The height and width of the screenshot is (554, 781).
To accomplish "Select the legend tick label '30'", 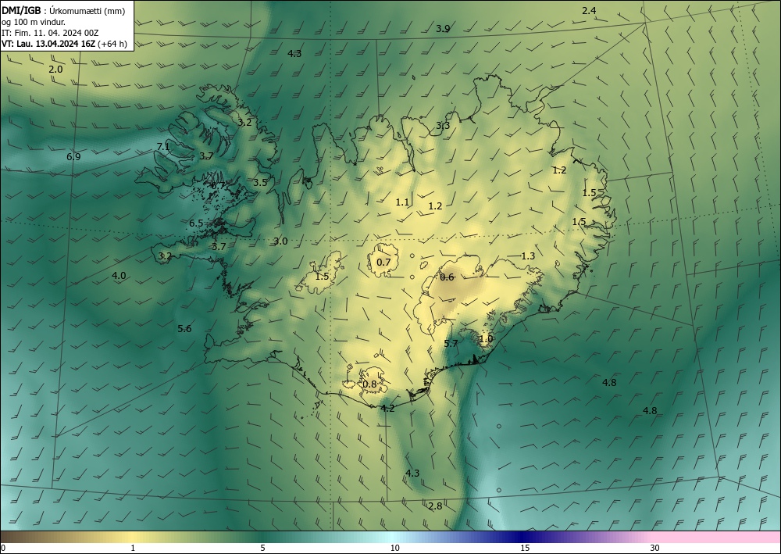I will (655, 549).
